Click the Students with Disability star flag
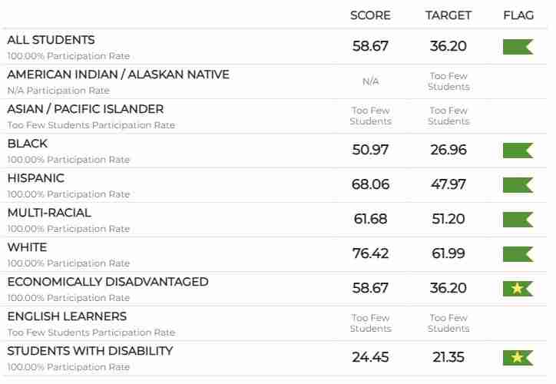 (518, 358)
